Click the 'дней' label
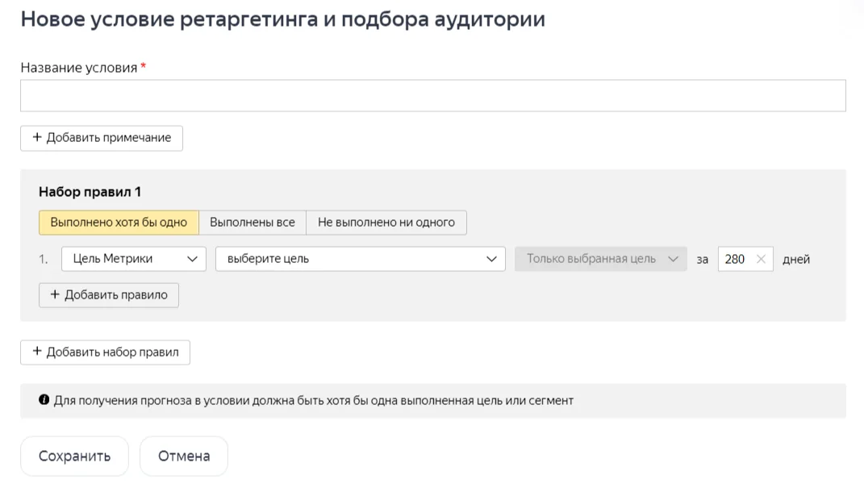The width and height of the screenshot is (864, 488). click(796, 260)
